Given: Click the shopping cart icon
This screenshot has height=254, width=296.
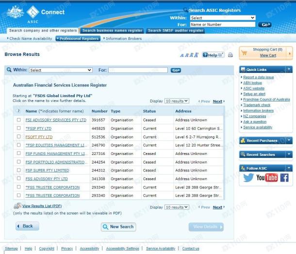Looking at the screenshot, I should point(244,53).
